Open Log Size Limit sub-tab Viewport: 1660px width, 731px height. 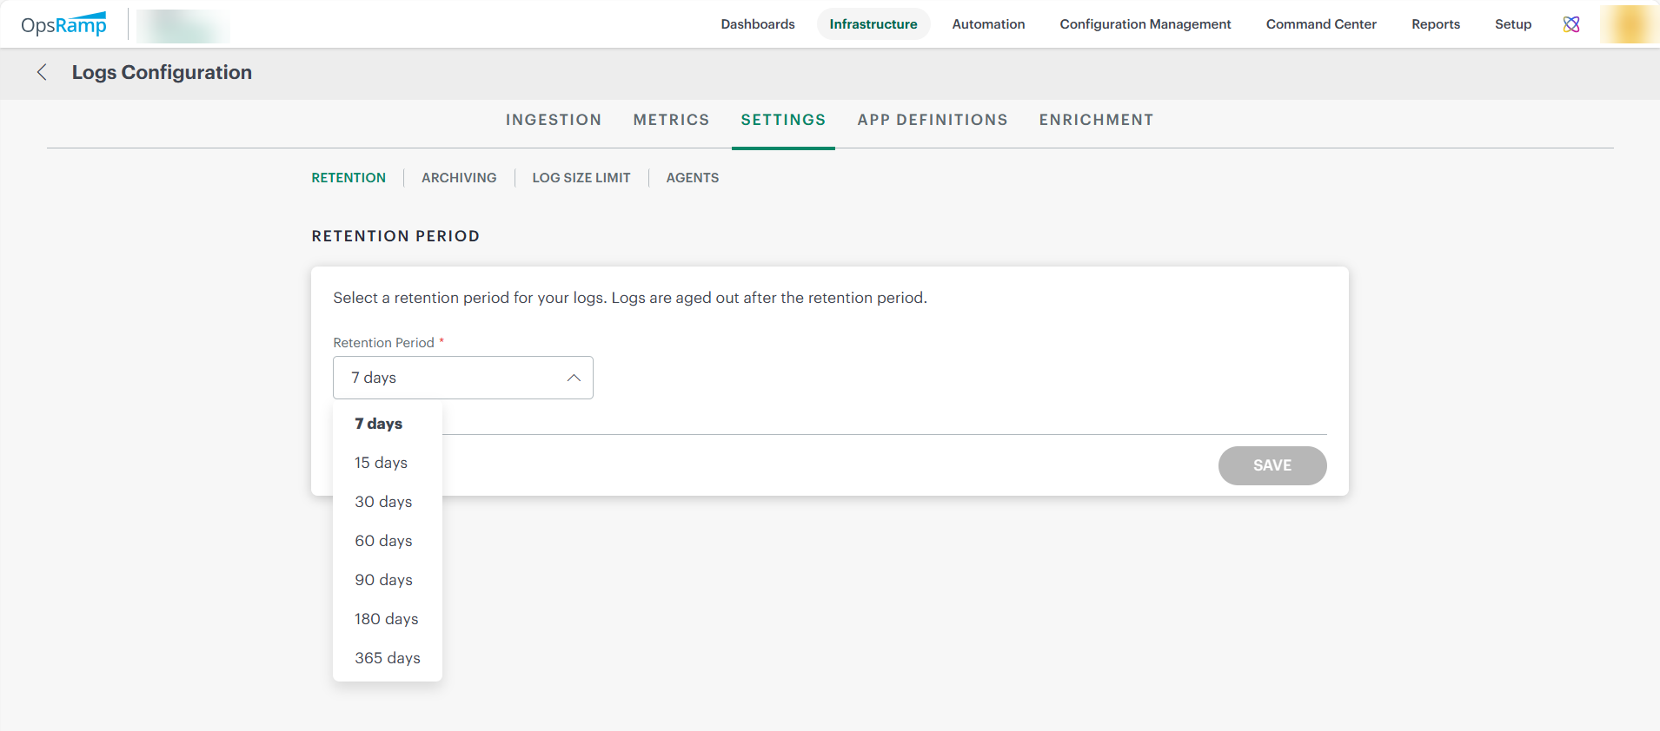tap(581, 178)
